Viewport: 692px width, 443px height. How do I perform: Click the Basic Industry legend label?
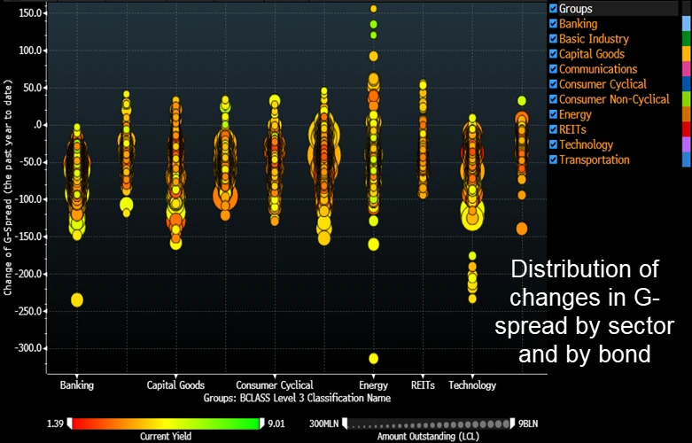pyautogui.click(x=594, y=39)
